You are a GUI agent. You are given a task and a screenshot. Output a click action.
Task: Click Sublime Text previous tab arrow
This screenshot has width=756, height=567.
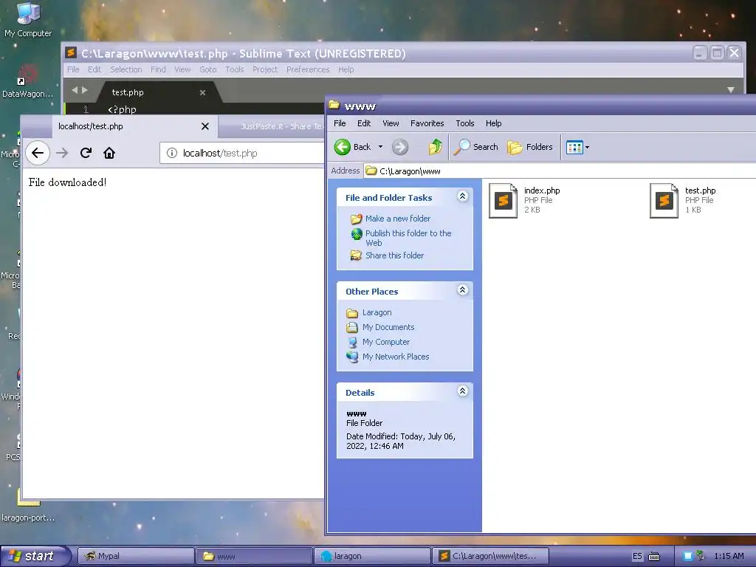[x=75, y=90]
